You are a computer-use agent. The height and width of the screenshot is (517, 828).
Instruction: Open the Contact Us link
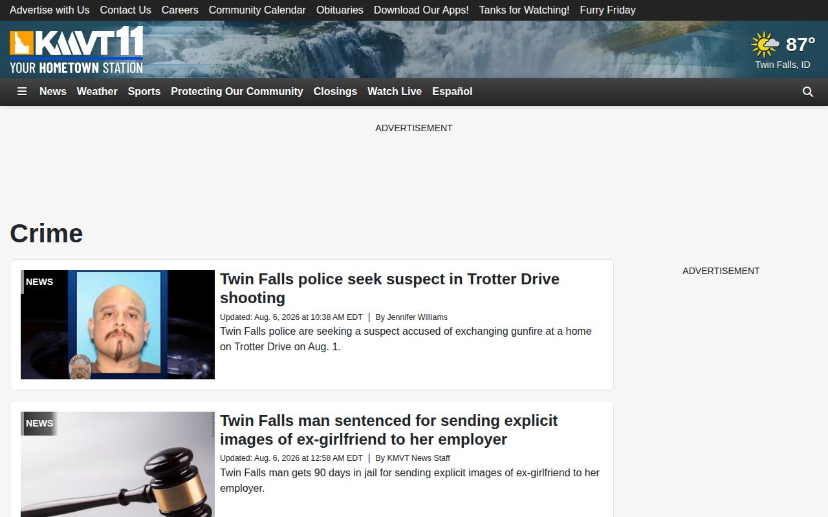coord(125,10)
